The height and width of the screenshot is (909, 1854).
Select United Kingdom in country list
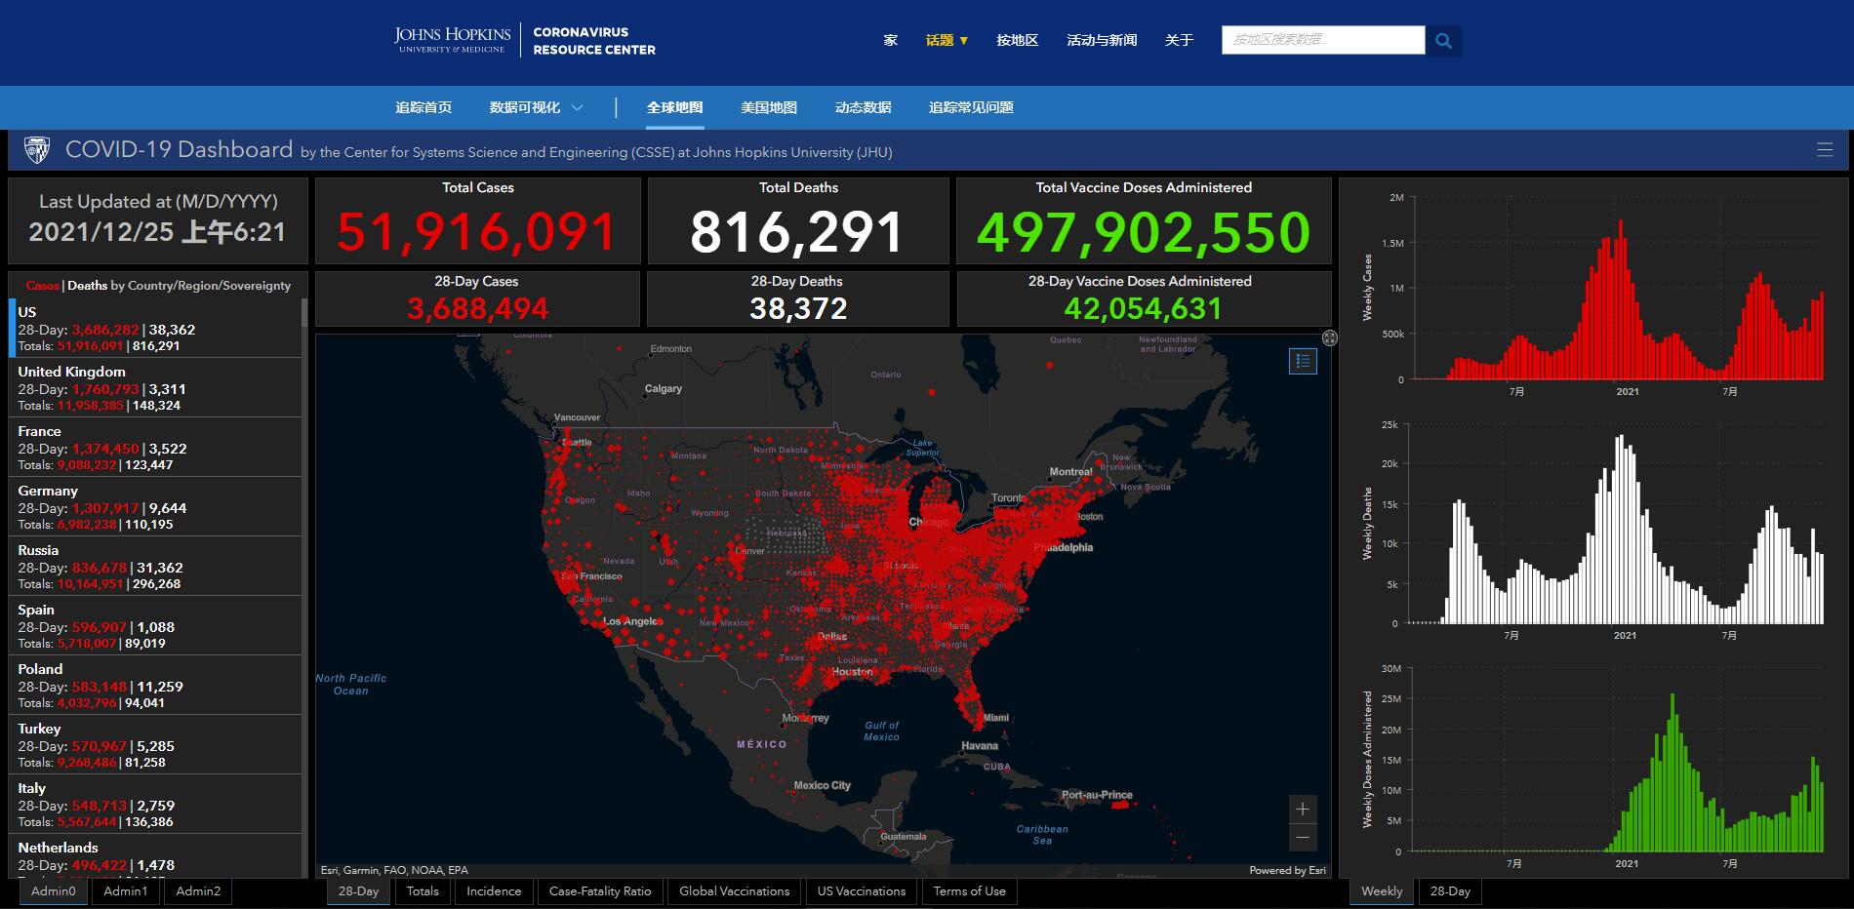pos(156,388)
